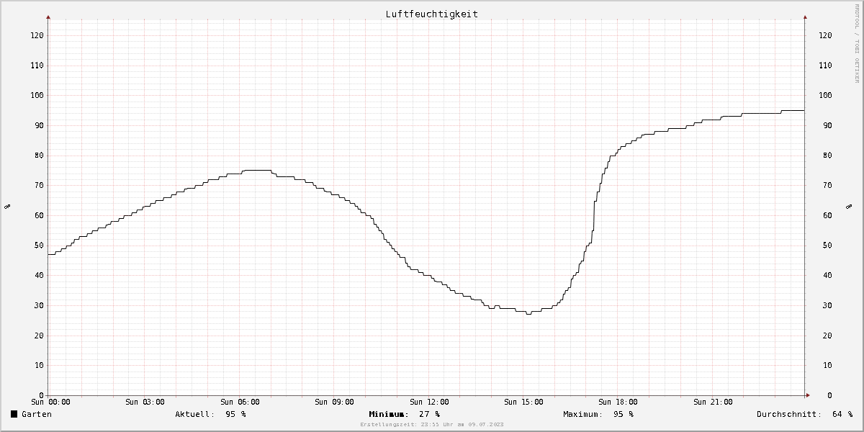This screenshot has height=432, width=864.
Task: Click the 70 label on left y-axis
Action: pos(39,185)
